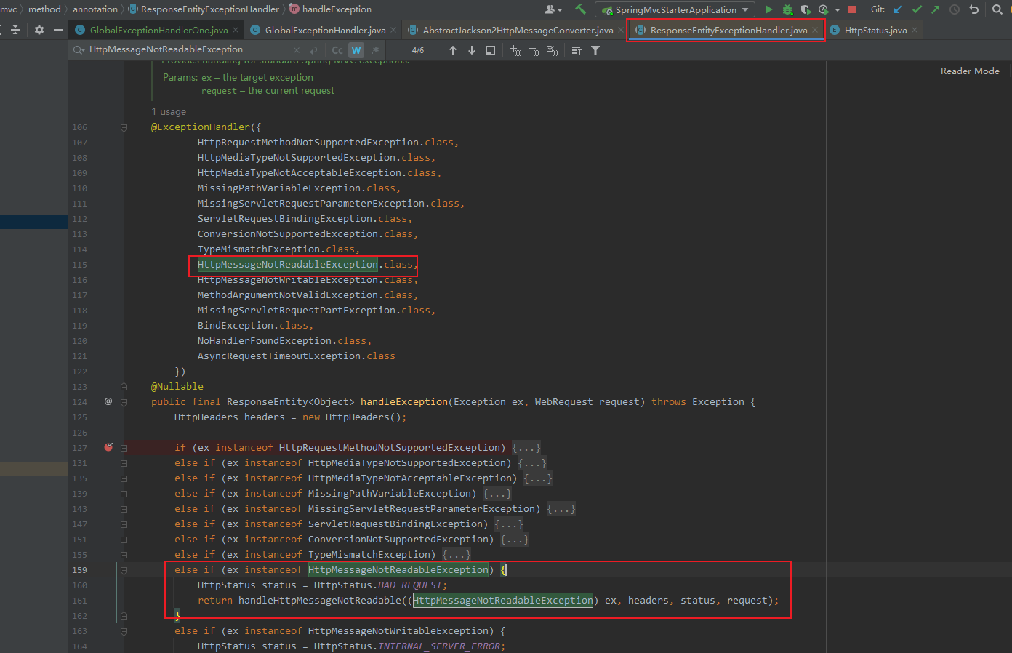This screenshot has height=653, width=1012.
Task: Toggle Words (W) option in find bar
Action: coord(356,50)
